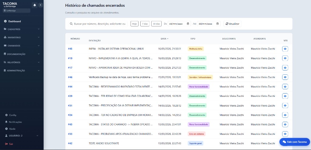Expand the CHAMADOS menu section

tap(22, 46)
